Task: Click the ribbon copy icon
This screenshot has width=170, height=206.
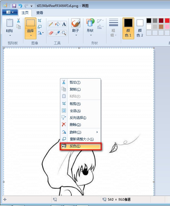Action: pyautogui.click(x=19, y=27)
